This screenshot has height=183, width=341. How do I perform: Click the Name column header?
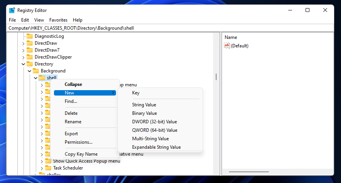[231, 37]
